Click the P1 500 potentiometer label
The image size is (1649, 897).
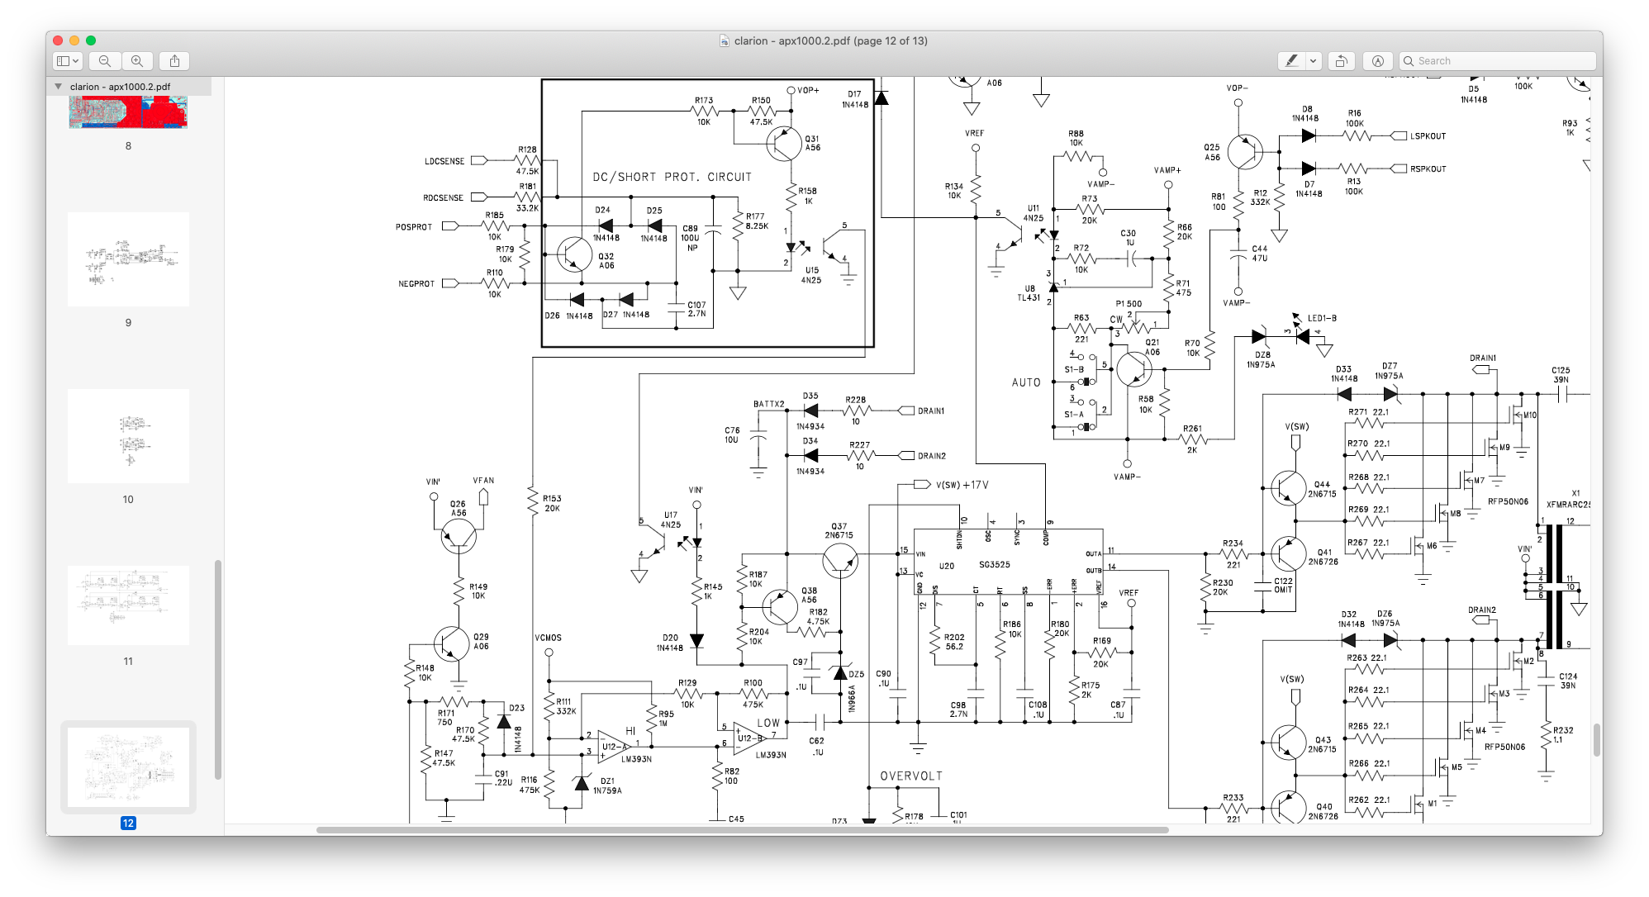click(x=1129, y=304)
